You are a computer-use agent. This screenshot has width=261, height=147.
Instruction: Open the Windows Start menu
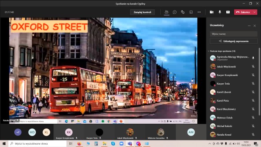pos(4,143)
